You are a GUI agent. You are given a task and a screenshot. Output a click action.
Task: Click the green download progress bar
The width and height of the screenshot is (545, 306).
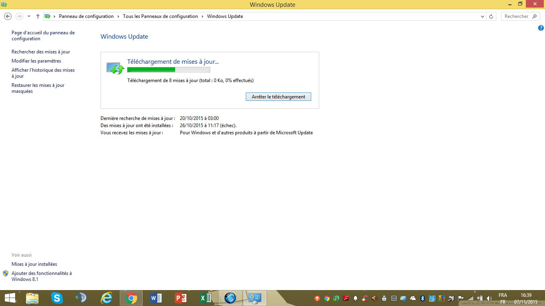click(x=168, y=70)
